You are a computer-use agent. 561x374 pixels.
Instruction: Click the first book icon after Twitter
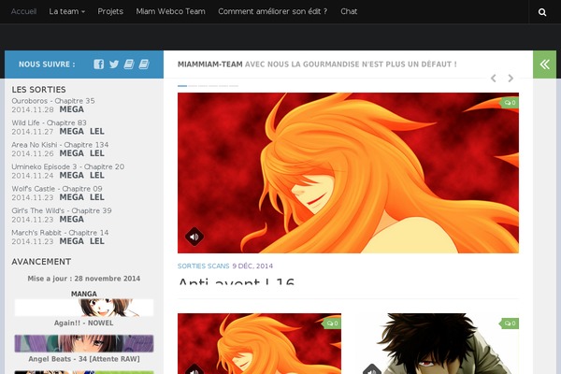click(129, 65)
